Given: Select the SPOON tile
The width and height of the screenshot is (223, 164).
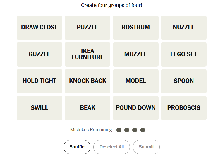Looking at the screenshot, I should coord(184,81).
